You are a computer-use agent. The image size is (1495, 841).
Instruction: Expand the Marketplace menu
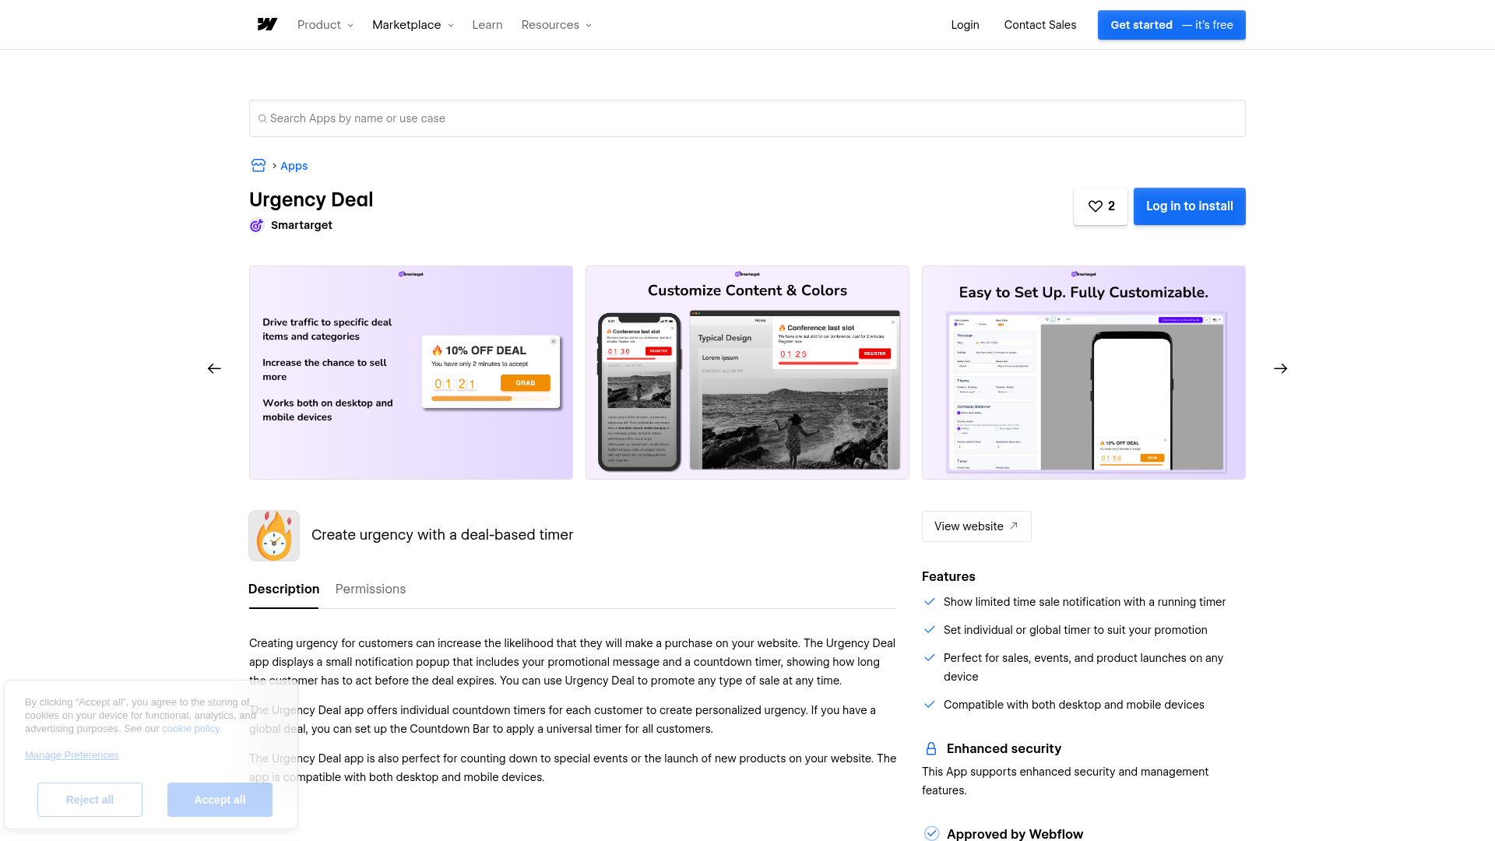click(413, 25)
